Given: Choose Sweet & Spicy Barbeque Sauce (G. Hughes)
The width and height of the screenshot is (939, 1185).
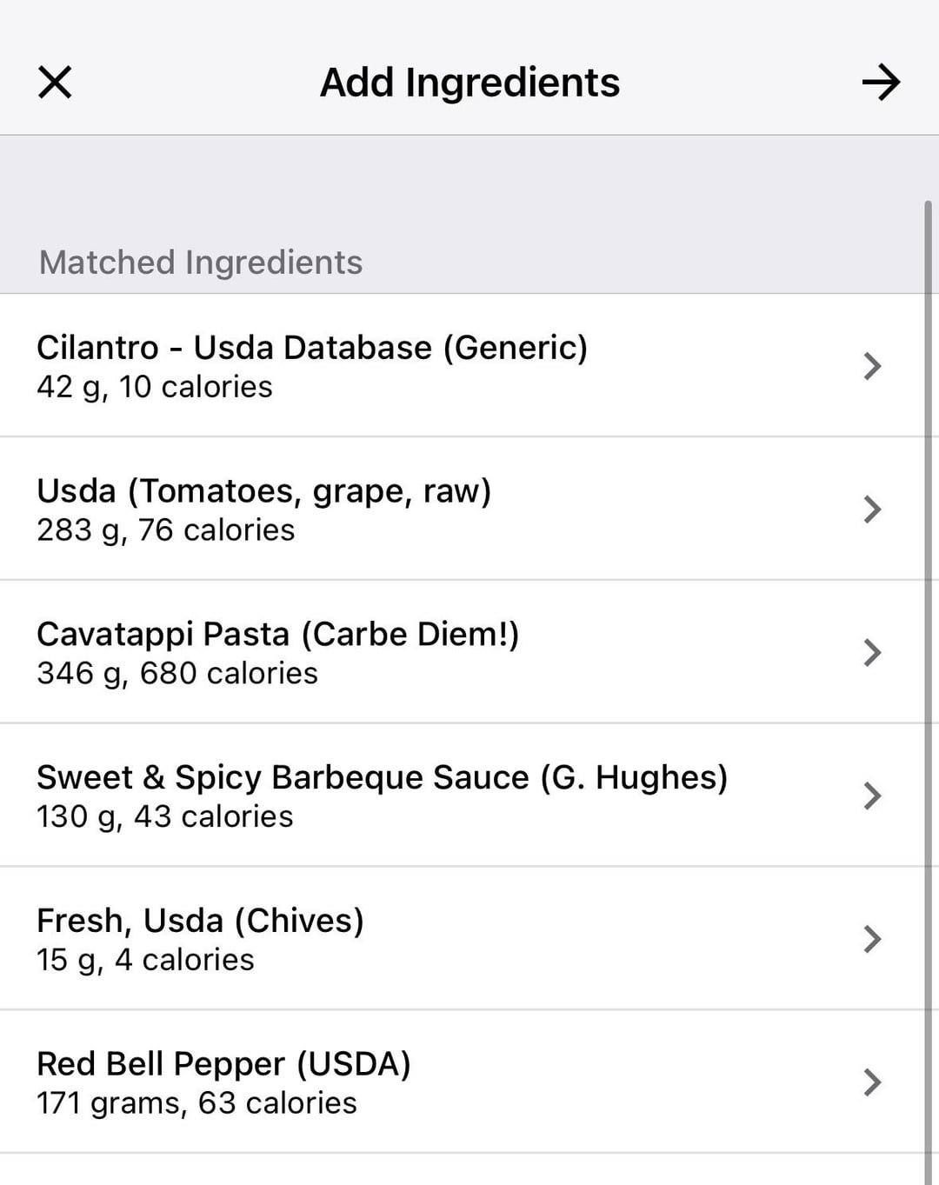Looking at the screenshot, I should (382, 777).
